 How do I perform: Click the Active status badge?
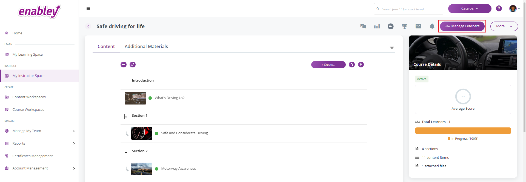pyautogui.click(x=422, y=79)
